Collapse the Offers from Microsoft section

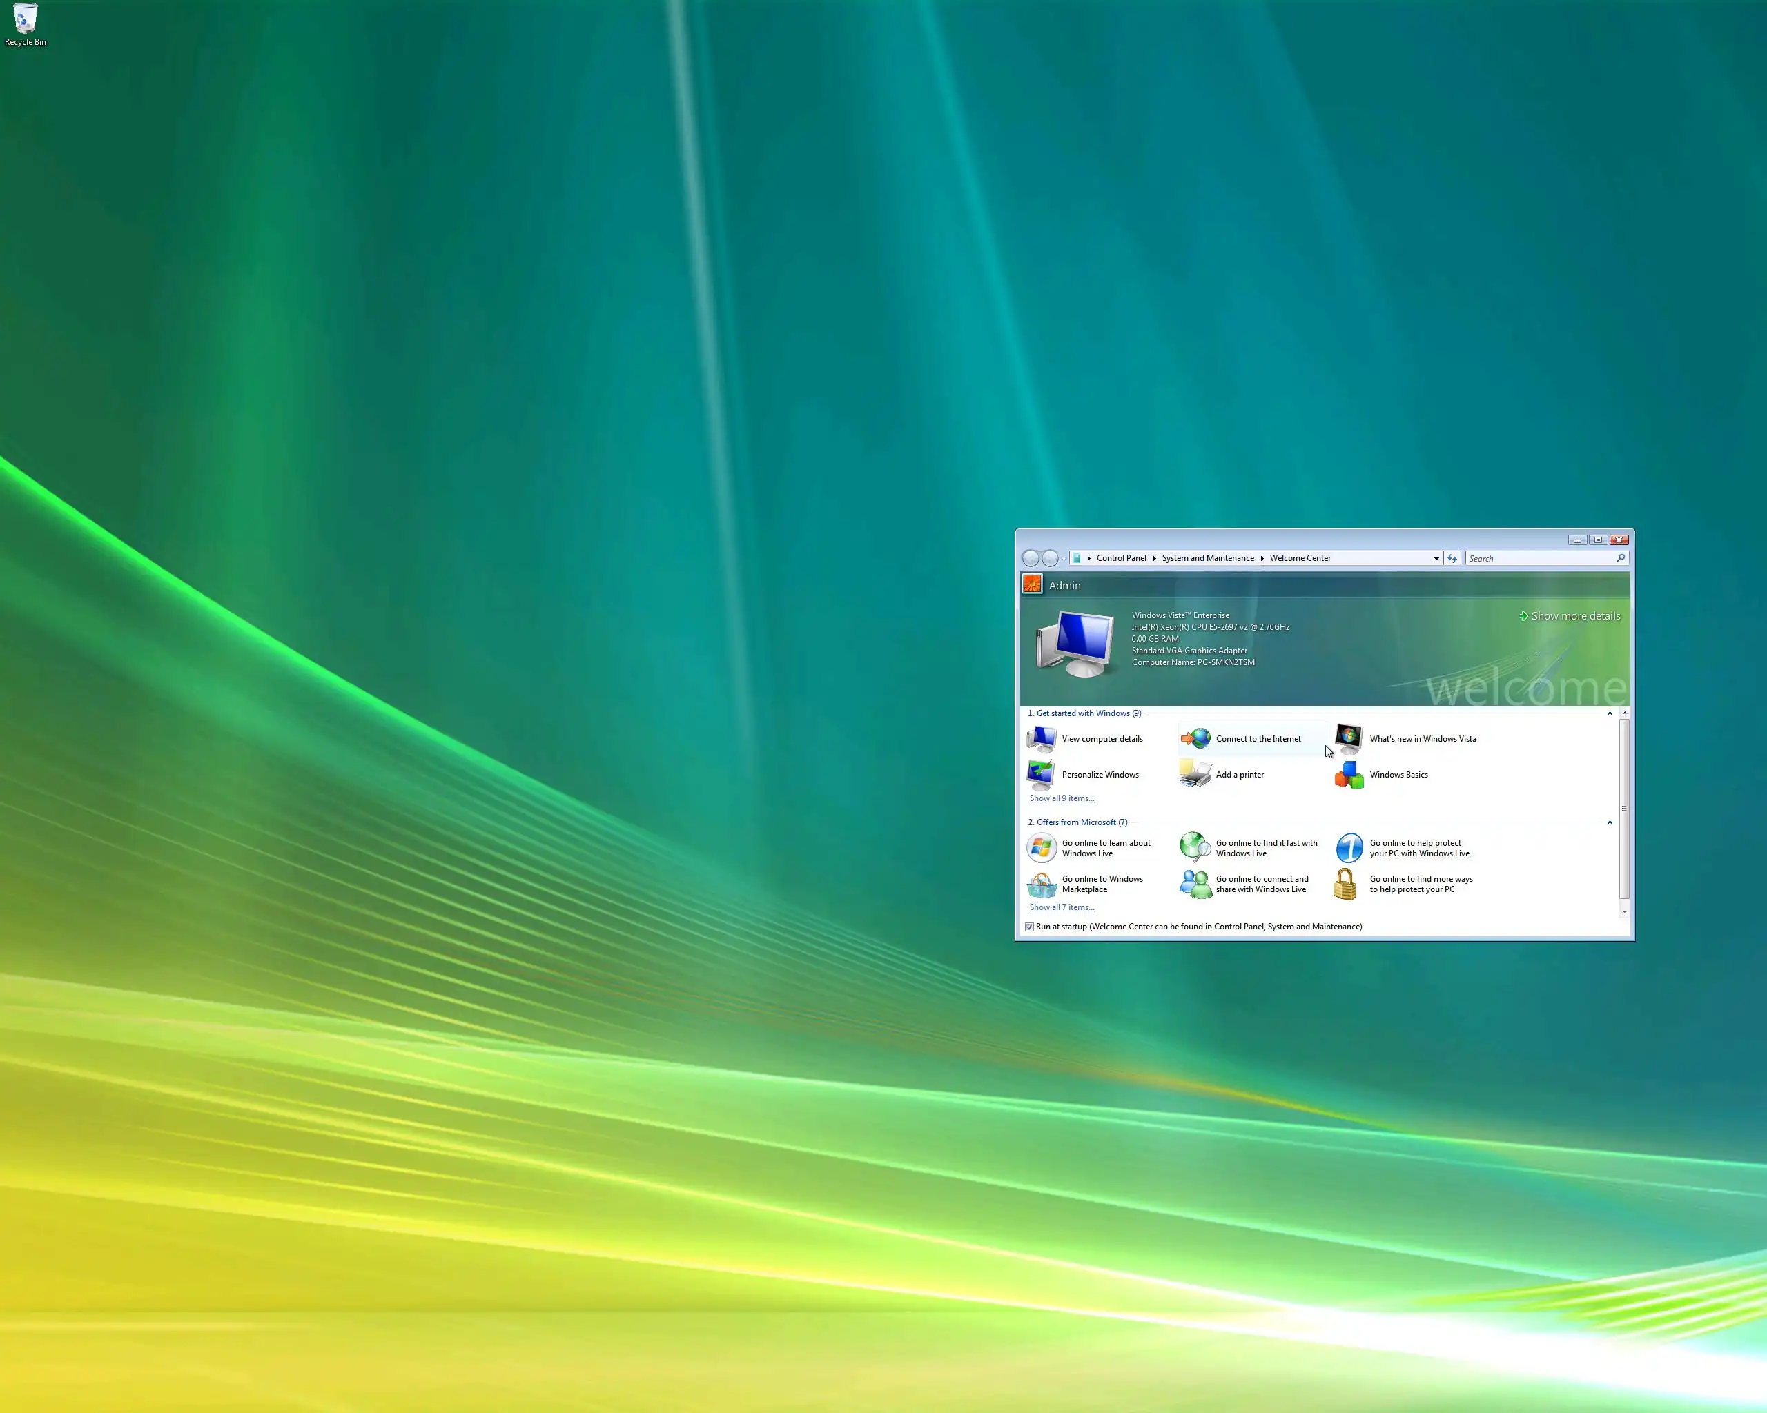click(x=1610, y=822)
